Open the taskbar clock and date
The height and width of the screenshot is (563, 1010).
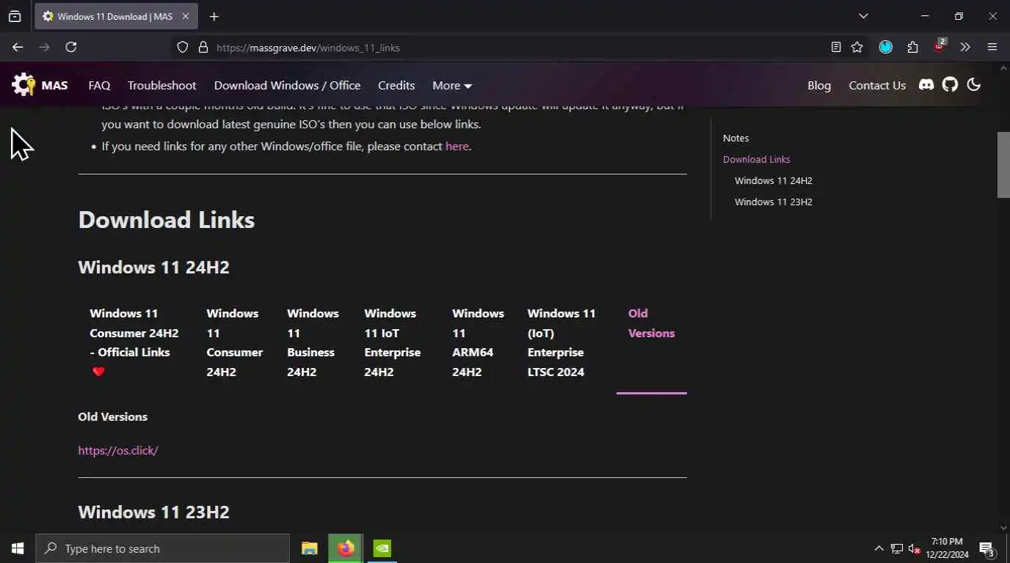(x=947, y=548)
